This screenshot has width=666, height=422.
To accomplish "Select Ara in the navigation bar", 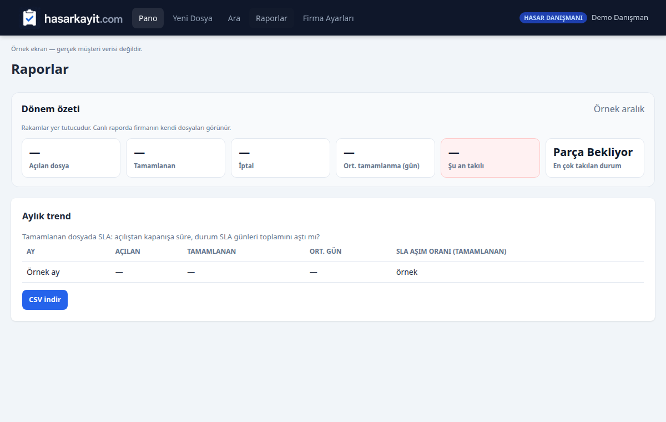I will tap(234, 18).
